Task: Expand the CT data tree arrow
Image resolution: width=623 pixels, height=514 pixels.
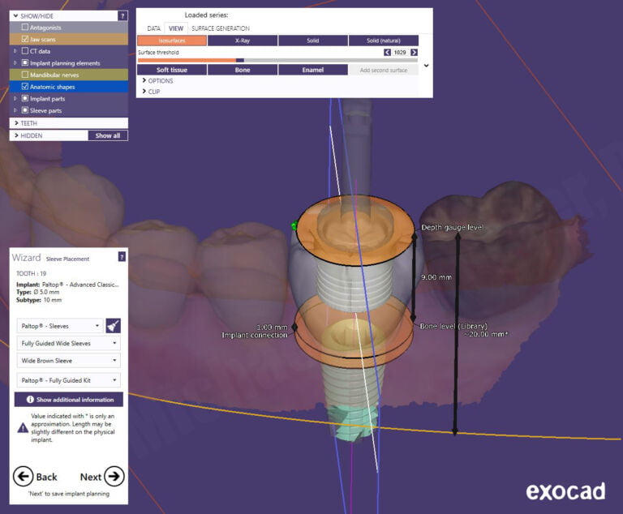Action: click(15, 51)
